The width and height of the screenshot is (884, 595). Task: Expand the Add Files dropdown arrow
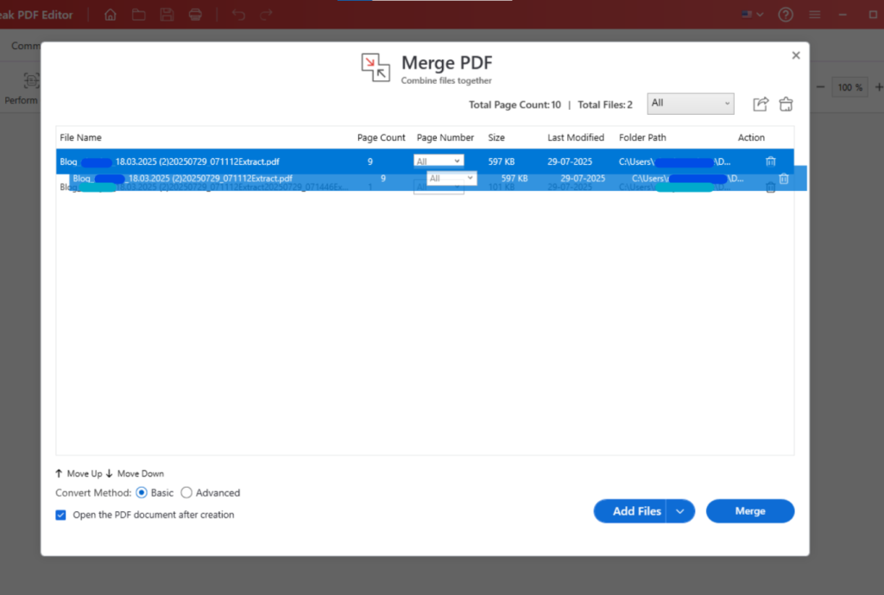click(x=680, y=510)
